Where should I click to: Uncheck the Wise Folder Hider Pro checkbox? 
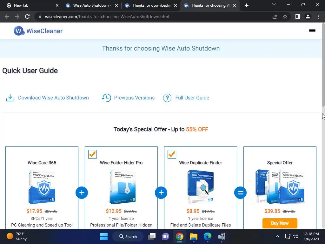pos(92,154)
